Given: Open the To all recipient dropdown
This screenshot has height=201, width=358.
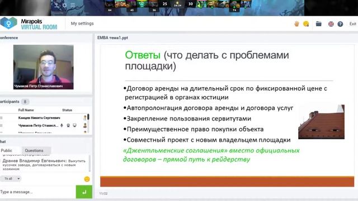Looking at the screenshot, I should tap(11, 179).
